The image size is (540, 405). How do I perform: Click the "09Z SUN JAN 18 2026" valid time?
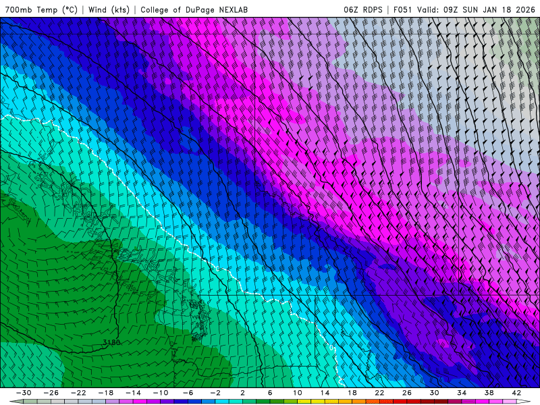click(489, 9)
